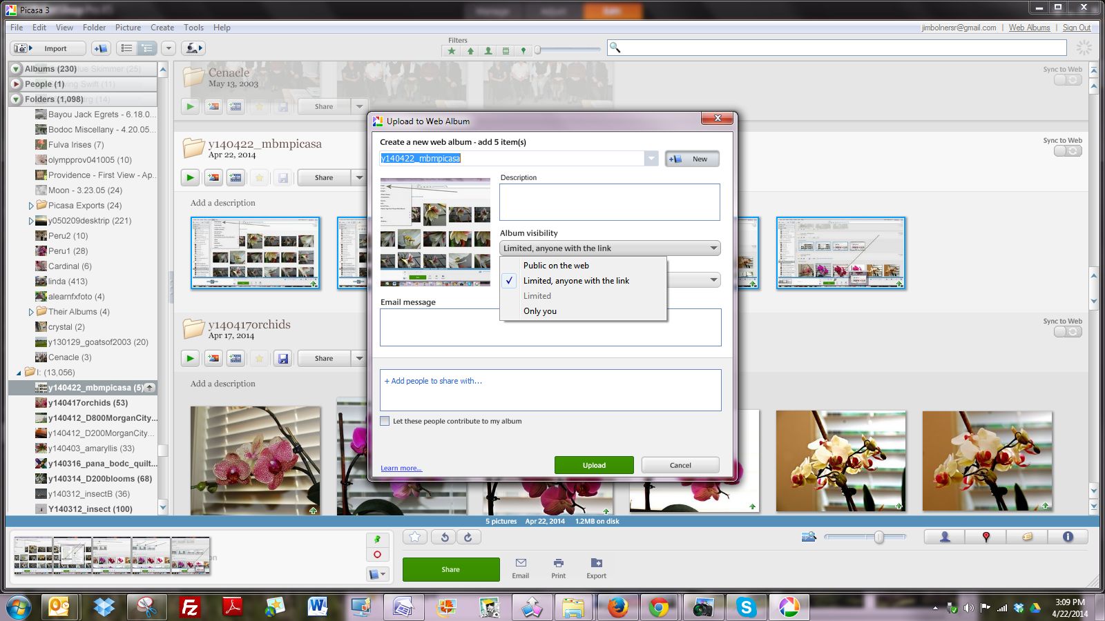The height and width of the screenshot is (621, 1105).
Task: Select 'Limited, anyone with the link' option
Action: coord(583,281)
